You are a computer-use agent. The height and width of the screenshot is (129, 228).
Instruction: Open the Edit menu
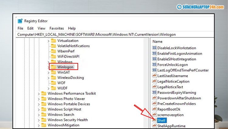point(30,28)
